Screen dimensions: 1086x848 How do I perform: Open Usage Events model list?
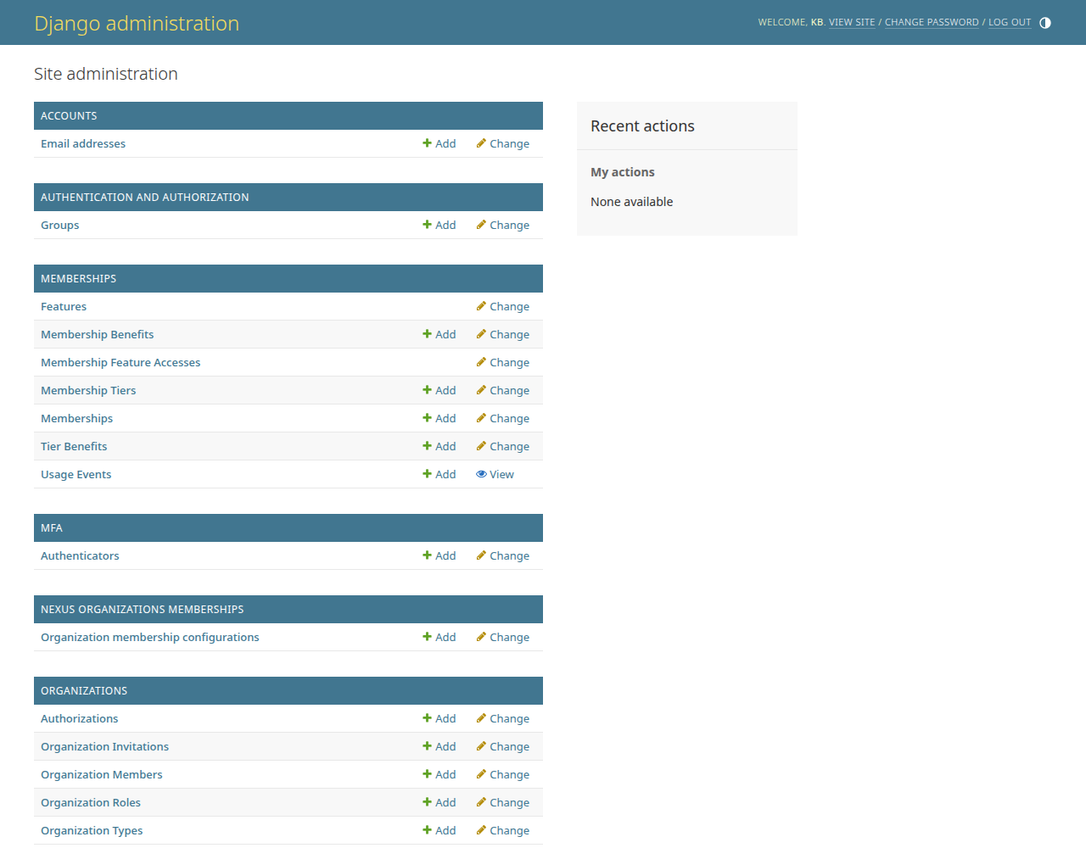point(76,474)
